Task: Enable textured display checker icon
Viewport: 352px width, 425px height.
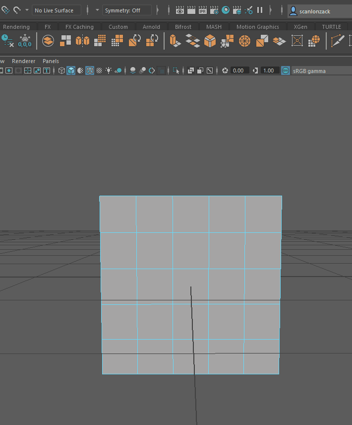Action: pos(99,71)
